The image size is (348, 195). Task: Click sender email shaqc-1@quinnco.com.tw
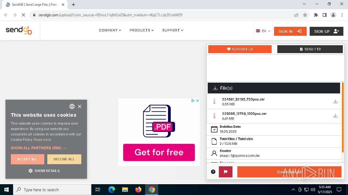click(240, 156)
